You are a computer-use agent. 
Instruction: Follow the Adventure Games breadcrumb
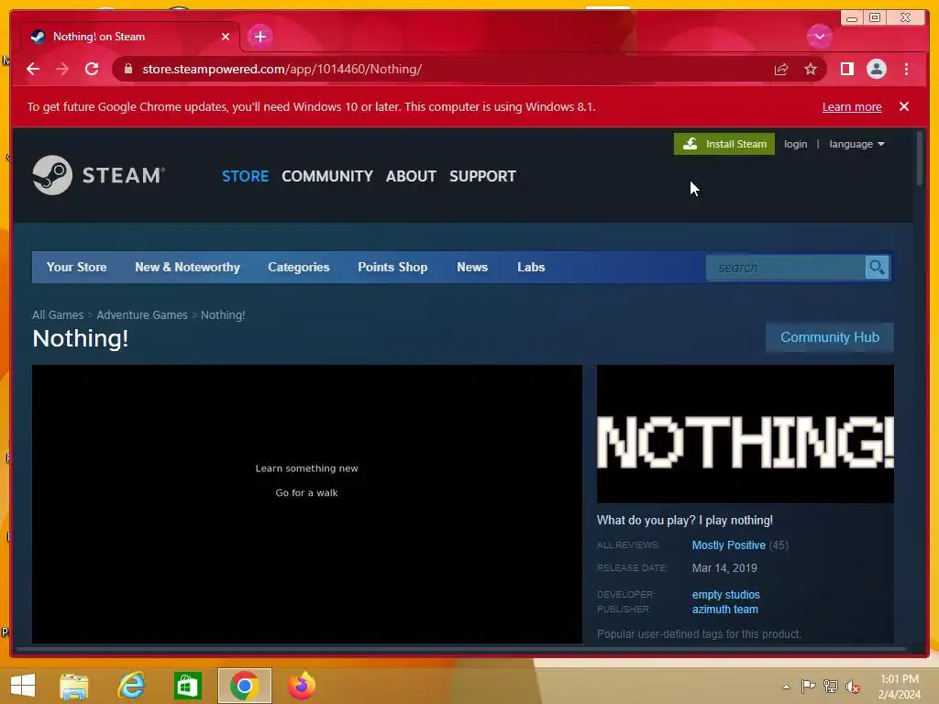[x=142, y=315]
